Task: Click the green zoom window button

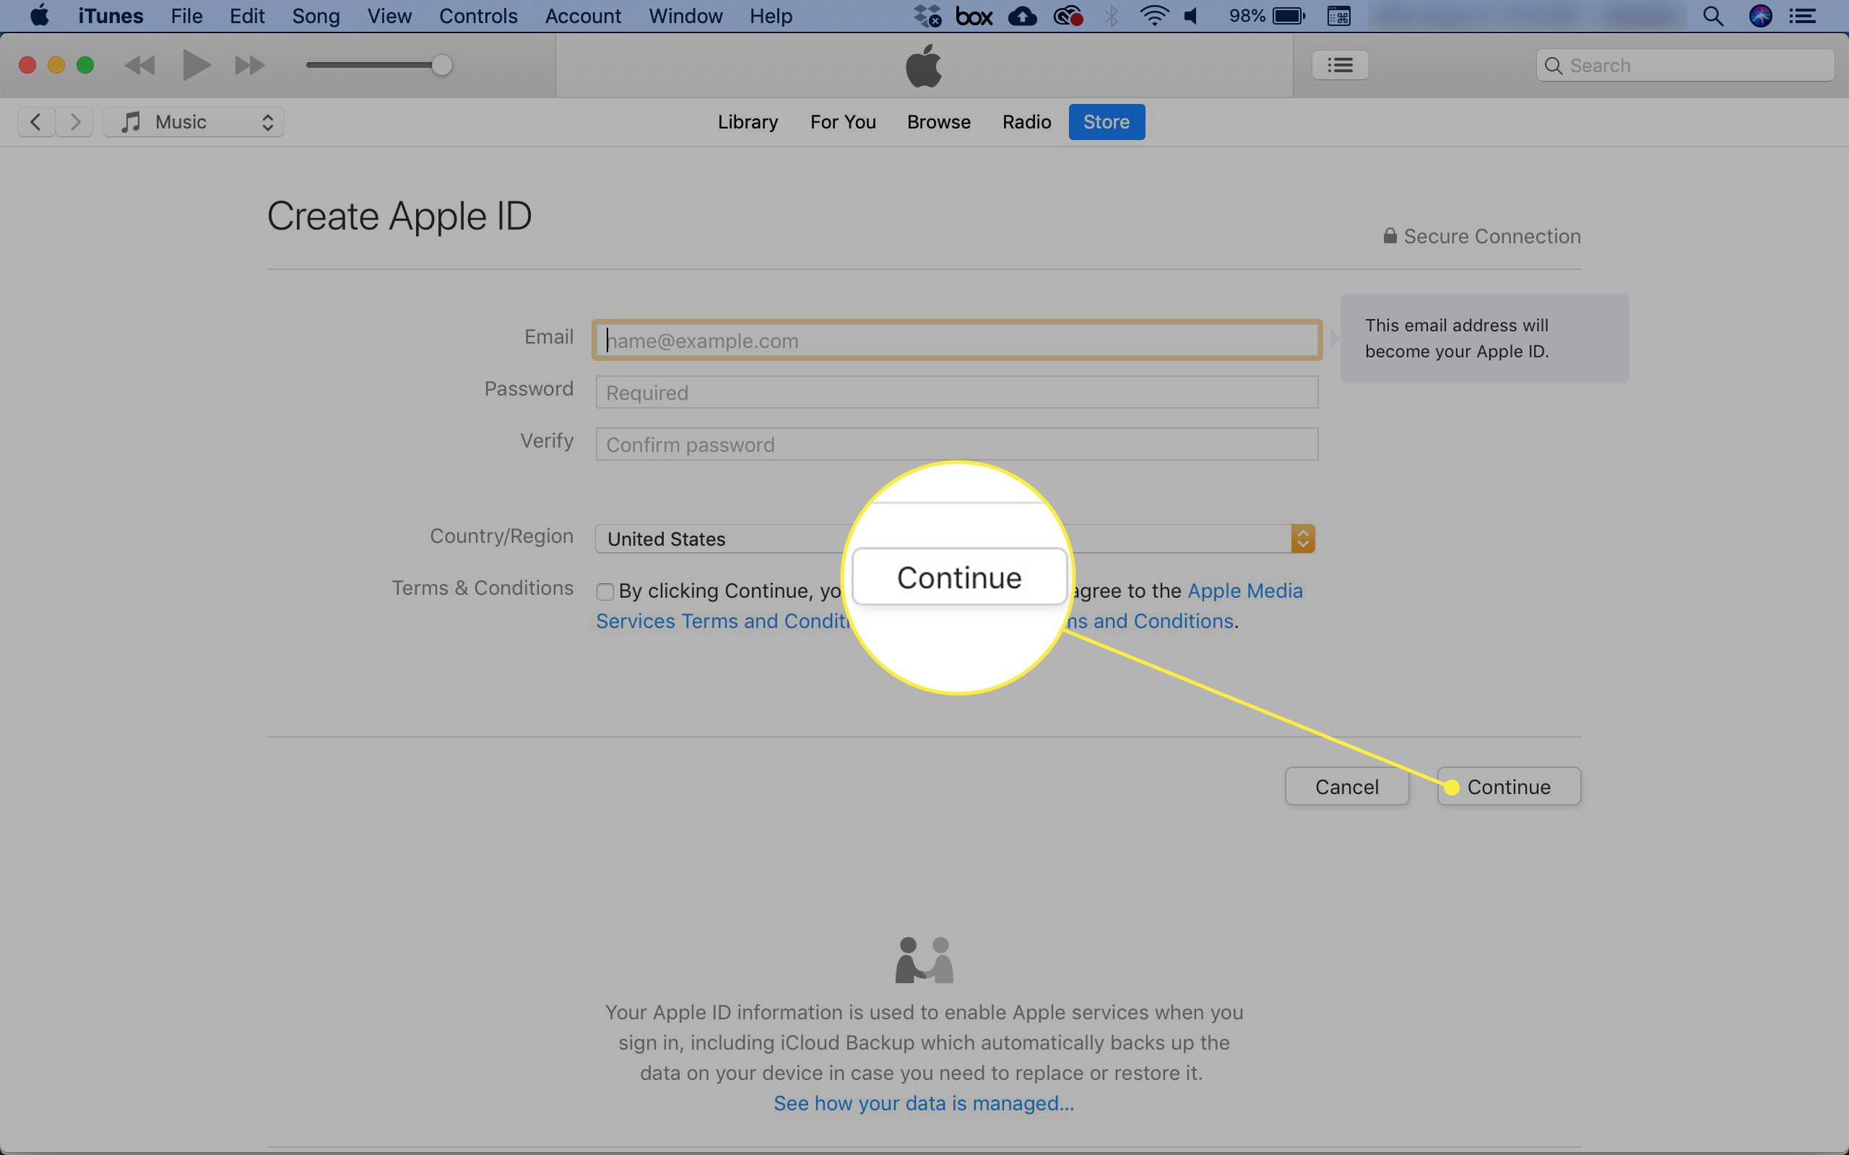Action: click(85, 66)
